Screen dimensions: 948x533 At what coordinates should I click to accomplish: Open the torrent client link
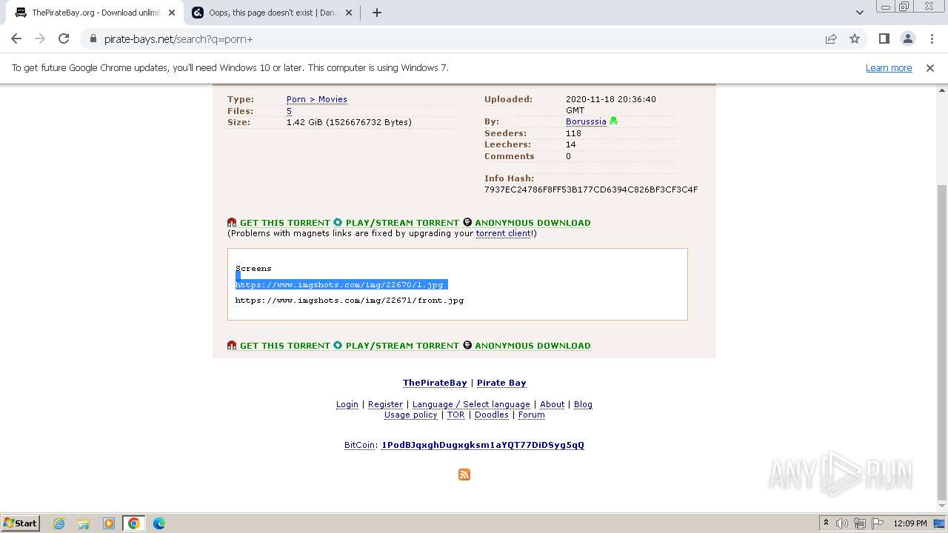pos(504,233)
